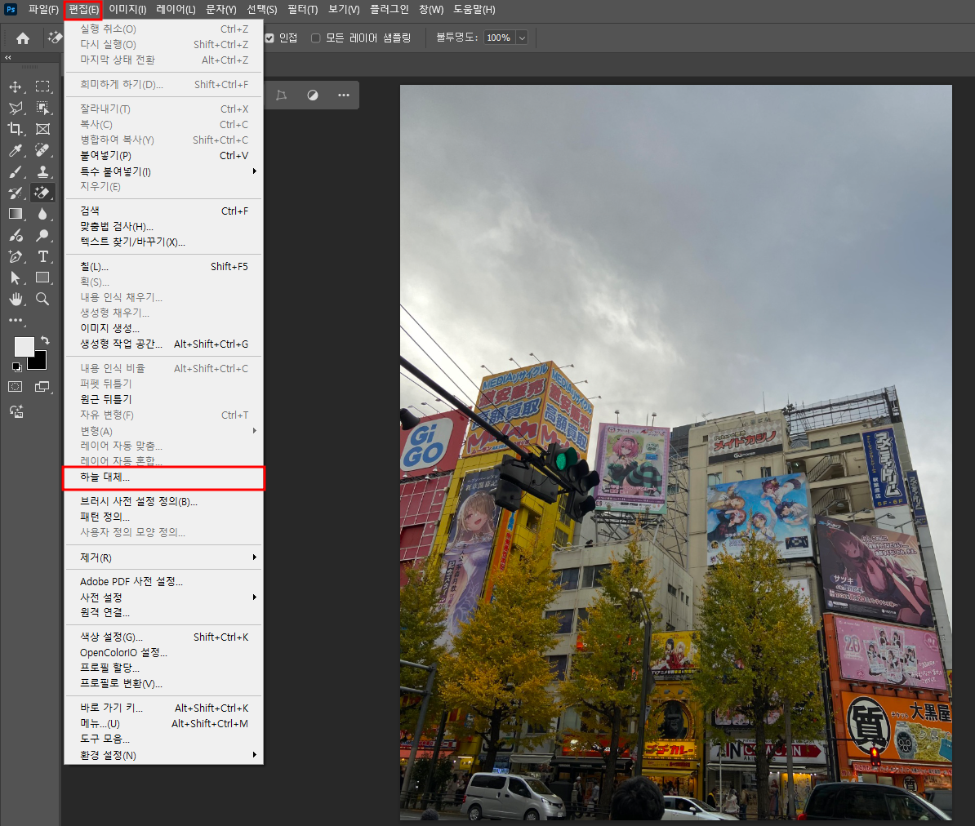The width and height of the screenshot is (975, 826).
Task: Select the Brush tool
Action: click(16, 171)
